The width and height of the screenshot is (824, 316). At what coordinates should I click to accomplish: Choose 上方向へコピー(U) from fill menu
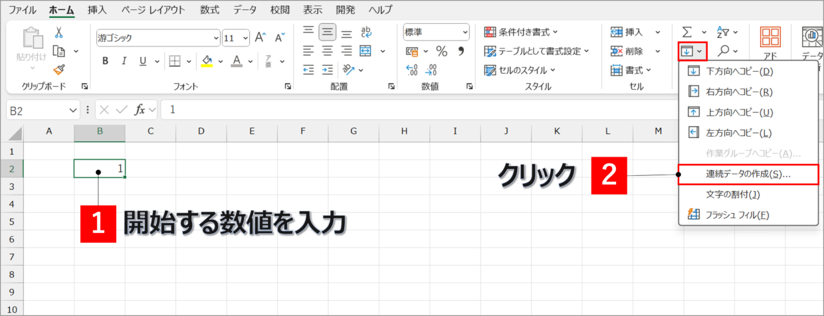[x=748, y=112]
